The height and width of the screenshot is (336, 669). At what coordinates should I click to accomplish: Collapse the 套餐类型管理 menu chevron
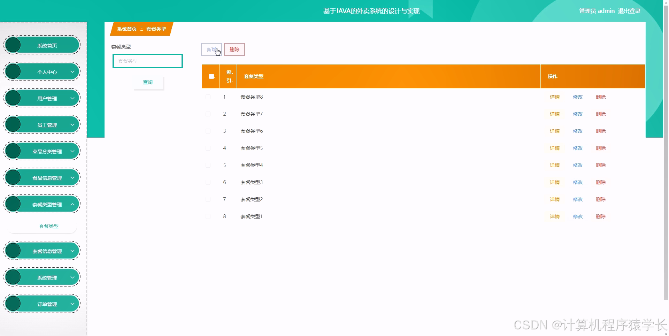pos(72,204)
